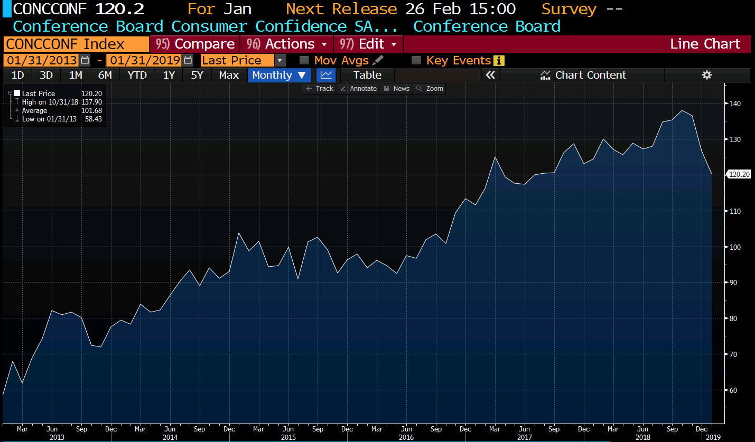Open the Chart Content panel
The height and width of the screenshot is (442, 755).
583,75
